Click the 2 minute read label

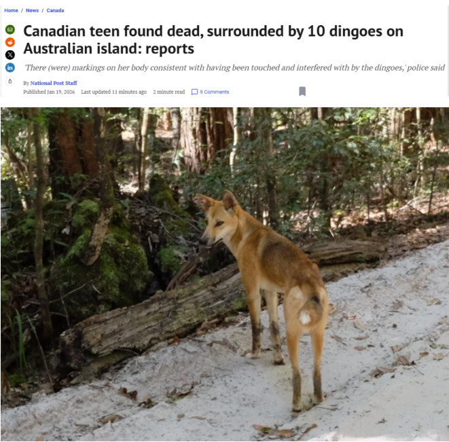tap(169, 92)
